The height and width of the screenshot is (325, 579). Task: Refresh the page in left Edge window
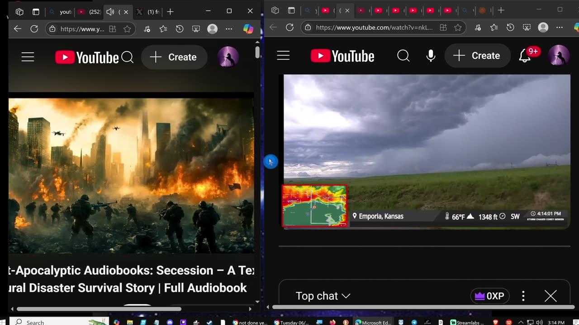34,29
